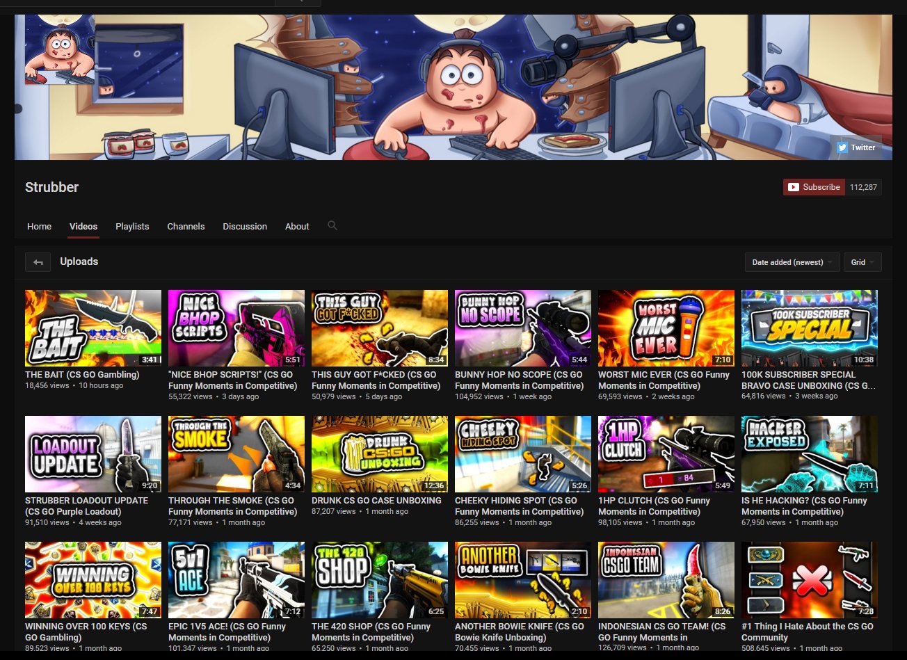Click title WORST MIC EVER
Screen dimensions: 907x660
click(664, 380)
